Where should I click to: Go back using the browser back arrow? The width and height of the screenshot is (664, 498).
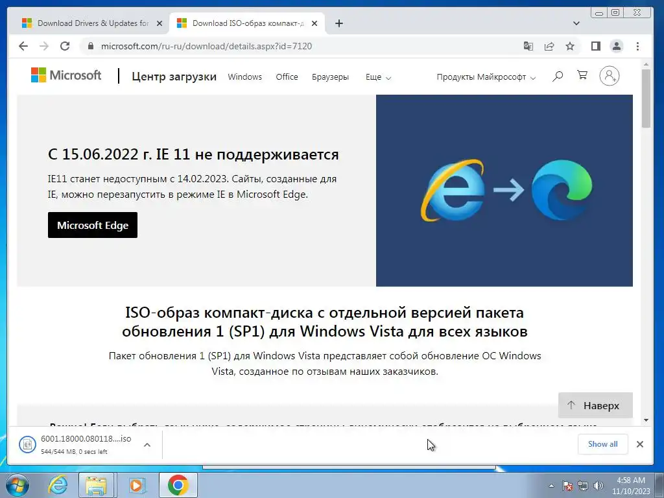click(x=23, y=46)
